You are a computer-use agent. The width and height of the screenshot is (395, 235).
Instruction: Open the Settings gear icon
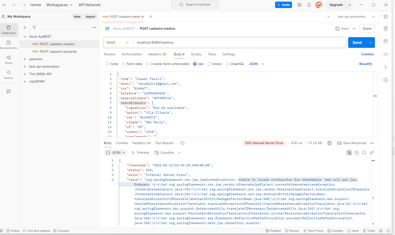point(299,5)
